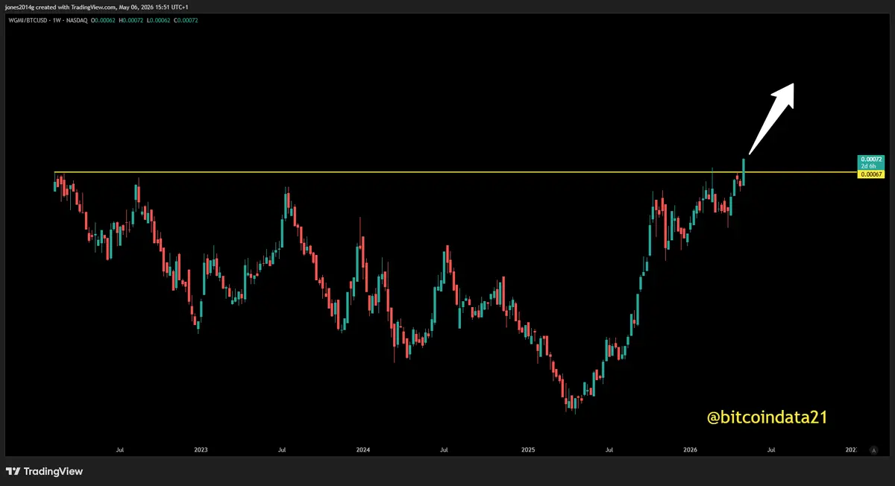Click the Jul label before 2023
This screenshot has height=486, width=895.
[x=119, y=450]
